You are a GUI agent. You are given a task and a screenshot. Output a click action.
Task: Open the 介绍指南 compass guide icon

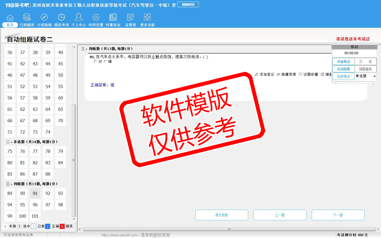[x=44, y=18]
